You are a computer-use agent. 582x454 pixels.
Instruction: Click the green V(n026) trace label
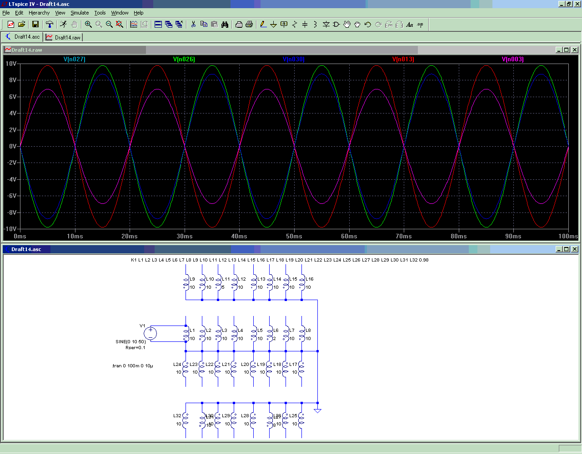pyautogui.click(x=184, y=59)
